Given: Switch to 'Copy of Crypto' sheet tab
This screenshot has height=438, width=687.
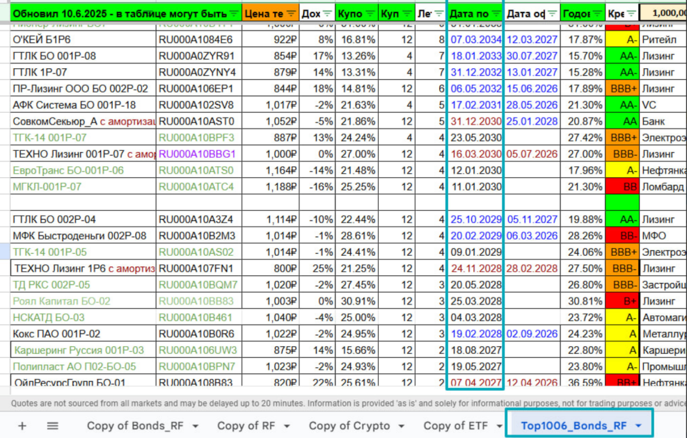Looking at the screenshot, I should 349,425.
